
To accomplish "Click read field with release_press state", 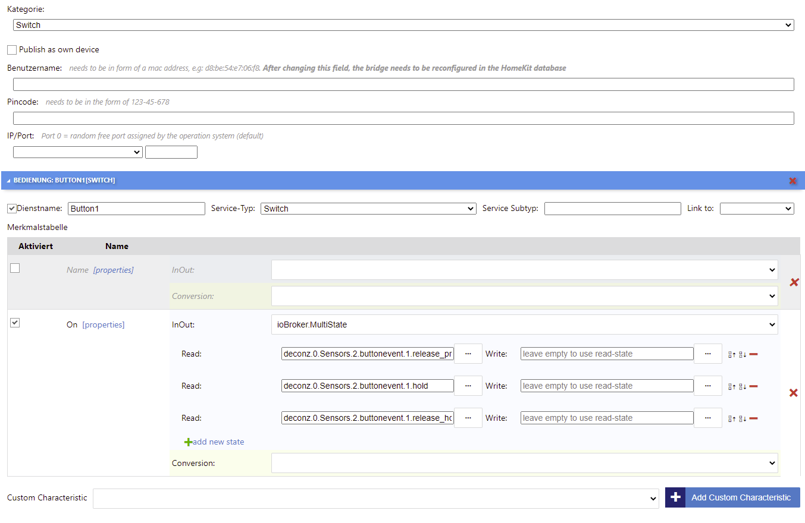I will point(368,354).
